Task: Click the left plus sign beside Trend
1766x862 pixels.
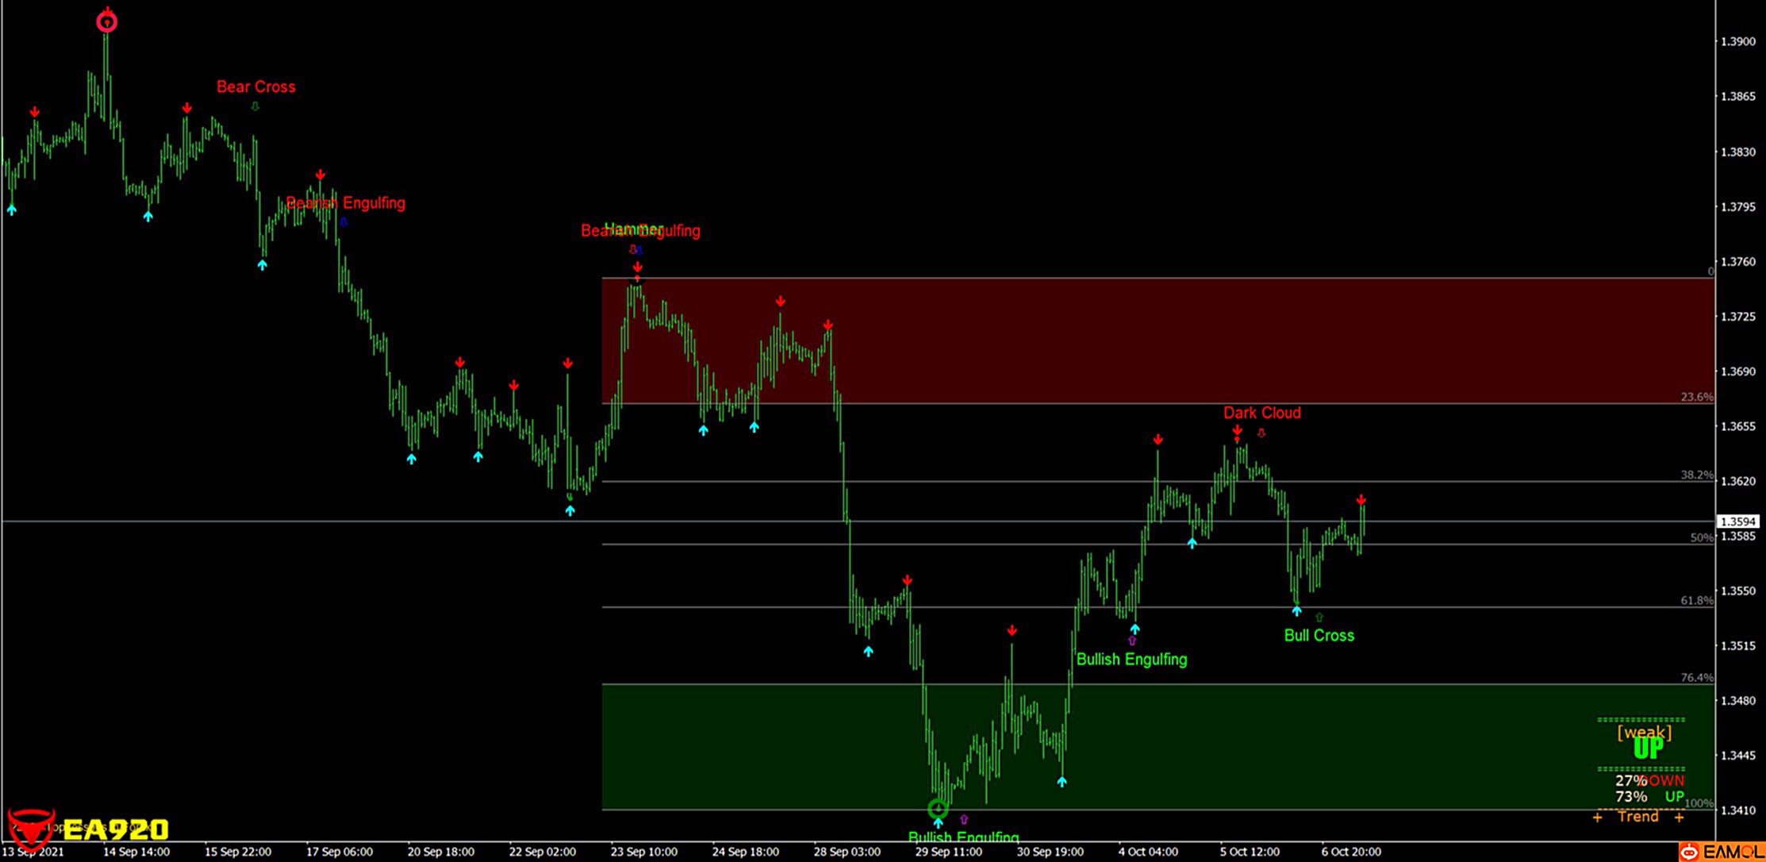Action: point(1597,817)
